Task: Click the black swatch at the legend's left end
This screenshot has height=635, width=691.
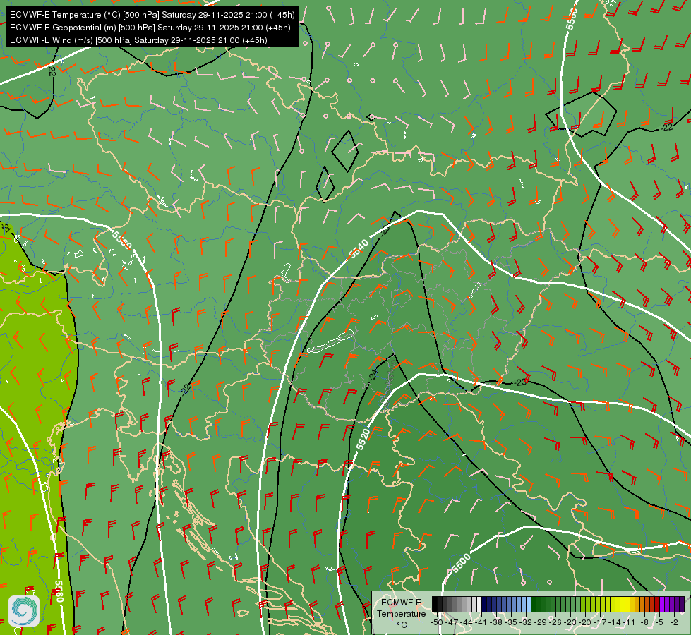Action: click(435, 604)
